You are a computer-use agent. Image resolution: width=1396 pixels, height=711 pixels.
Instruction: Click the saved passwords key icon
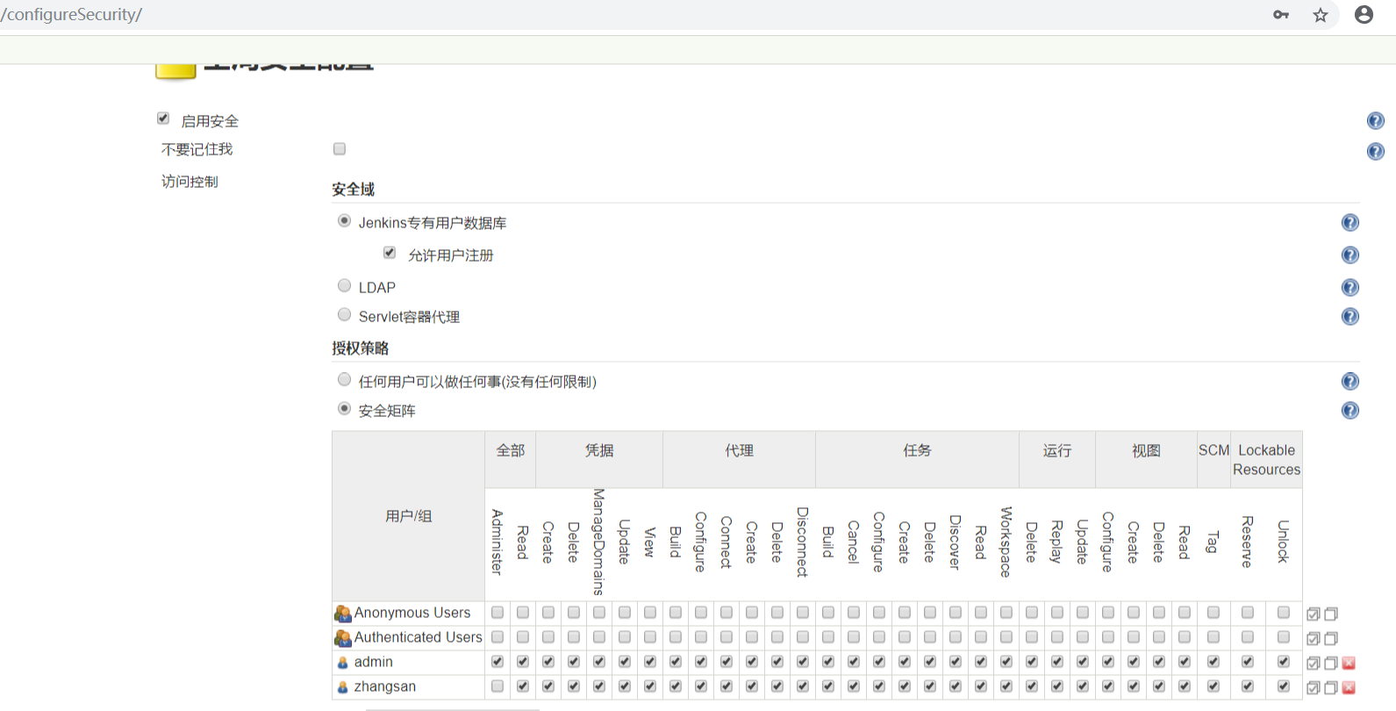point(1281,15)
